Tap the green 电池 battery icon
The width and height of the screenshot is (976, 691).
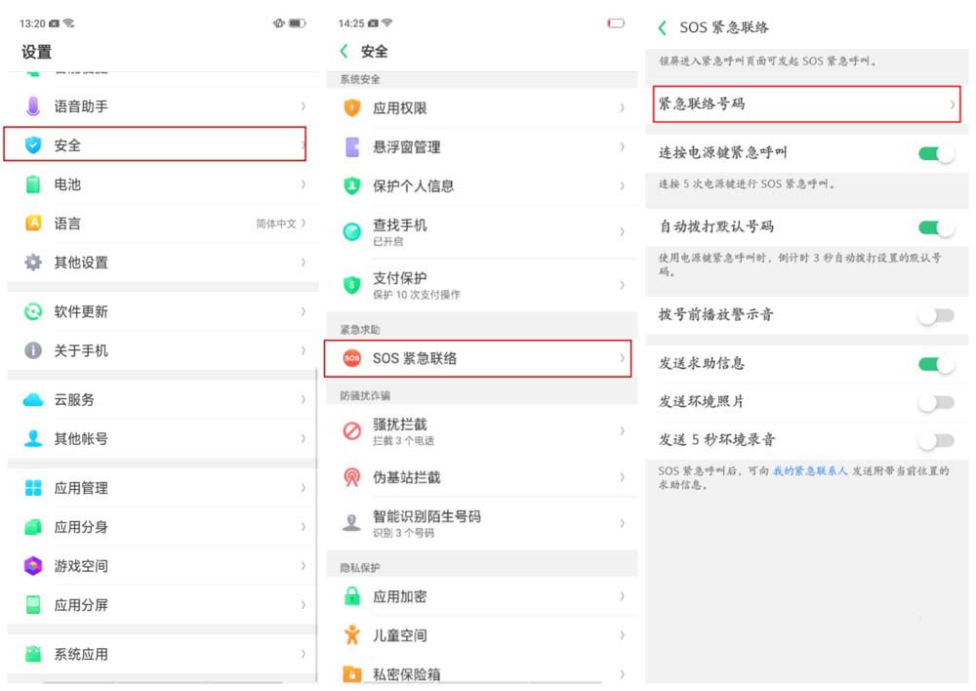coord(34,183)
